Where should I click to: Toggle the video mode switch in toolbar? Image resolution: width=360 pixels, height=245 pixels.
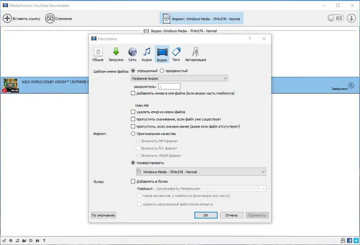(336, 18)
